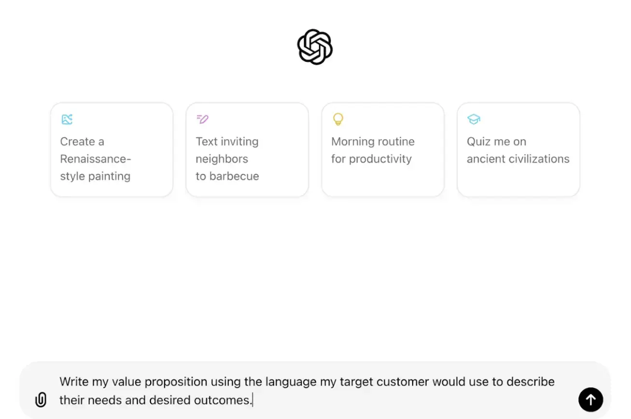Attach a file using the paperclip icon
The width and height of the screenshot is (631, 419).
click(x=41, y=400)
